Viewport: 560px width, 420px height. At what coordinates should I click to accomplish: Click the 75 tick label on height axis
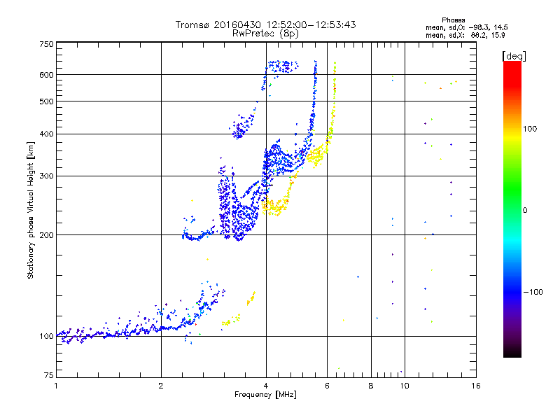(x=49, y=375)
